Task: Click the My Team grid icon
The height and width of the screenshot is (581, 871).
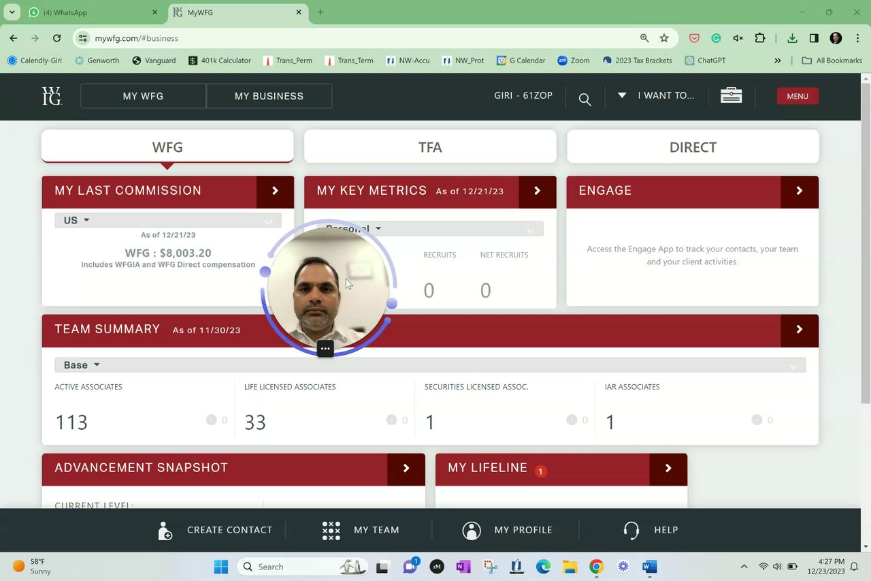Action: tap(331, 531)
